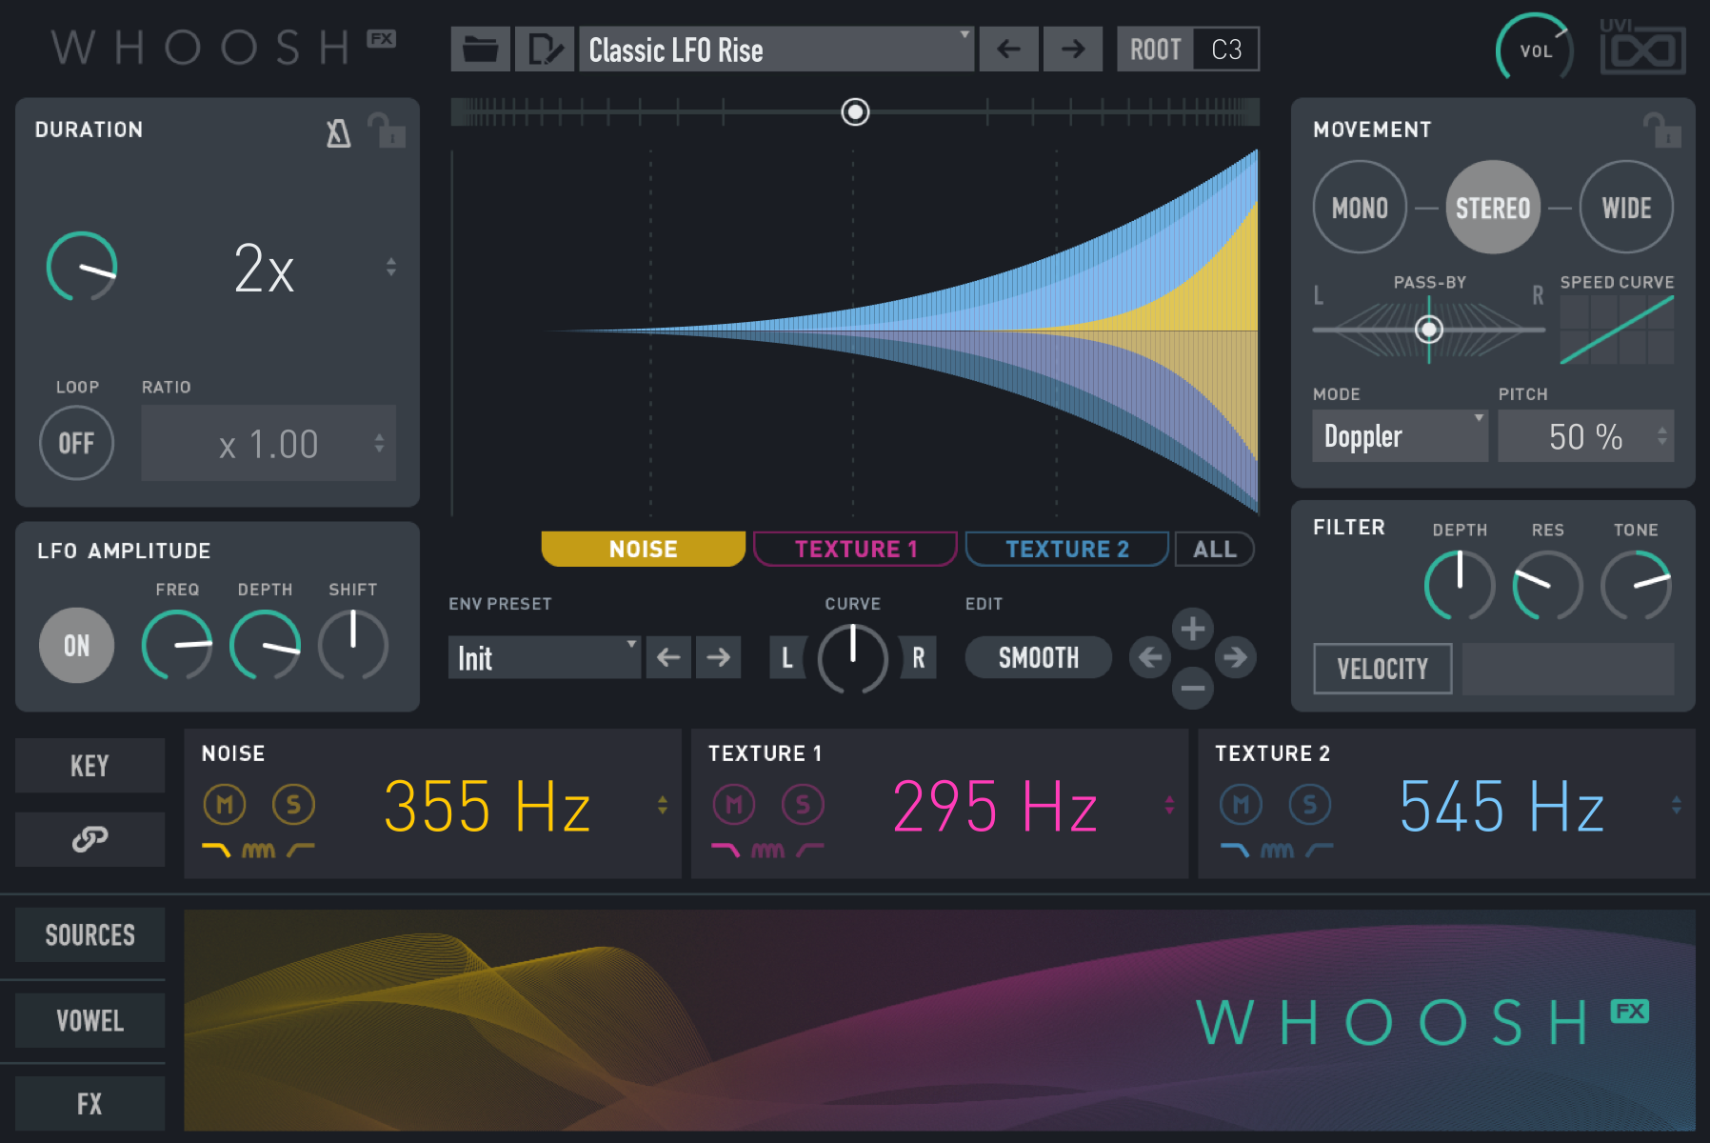The image size is (1710, 1143).
Task: Toggle the LOOP button to on
Action: [x=76, y=442]
